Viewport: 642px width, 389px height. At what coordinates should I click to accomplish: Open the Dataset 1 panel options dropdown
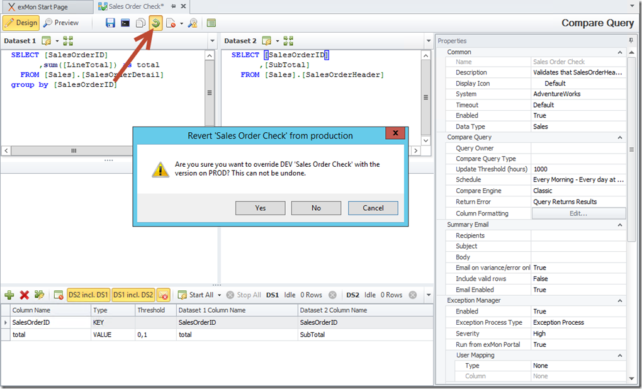(x=212, y=41)
